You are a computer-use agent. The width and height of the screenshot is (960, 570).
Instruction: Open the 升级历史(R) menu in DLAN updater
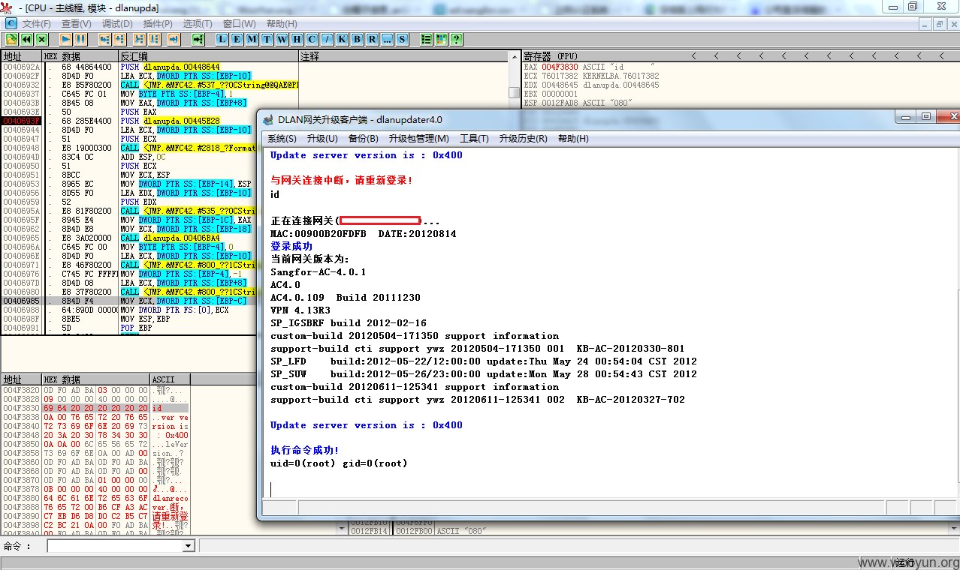coord(524,139)
